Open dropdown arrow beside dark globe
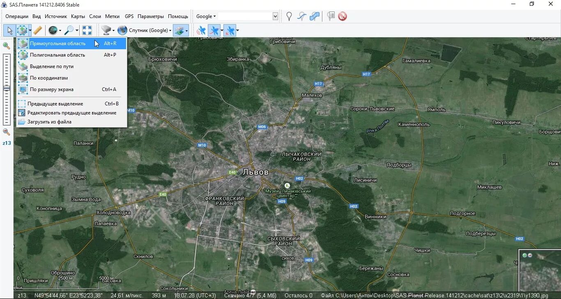This screenshot has width=561, height=299. click(60, 30)
